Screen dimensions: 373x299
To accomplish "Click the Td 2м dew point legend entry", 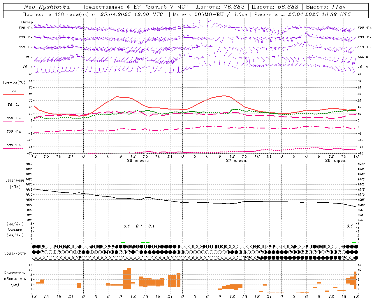I will pos(14,105).
